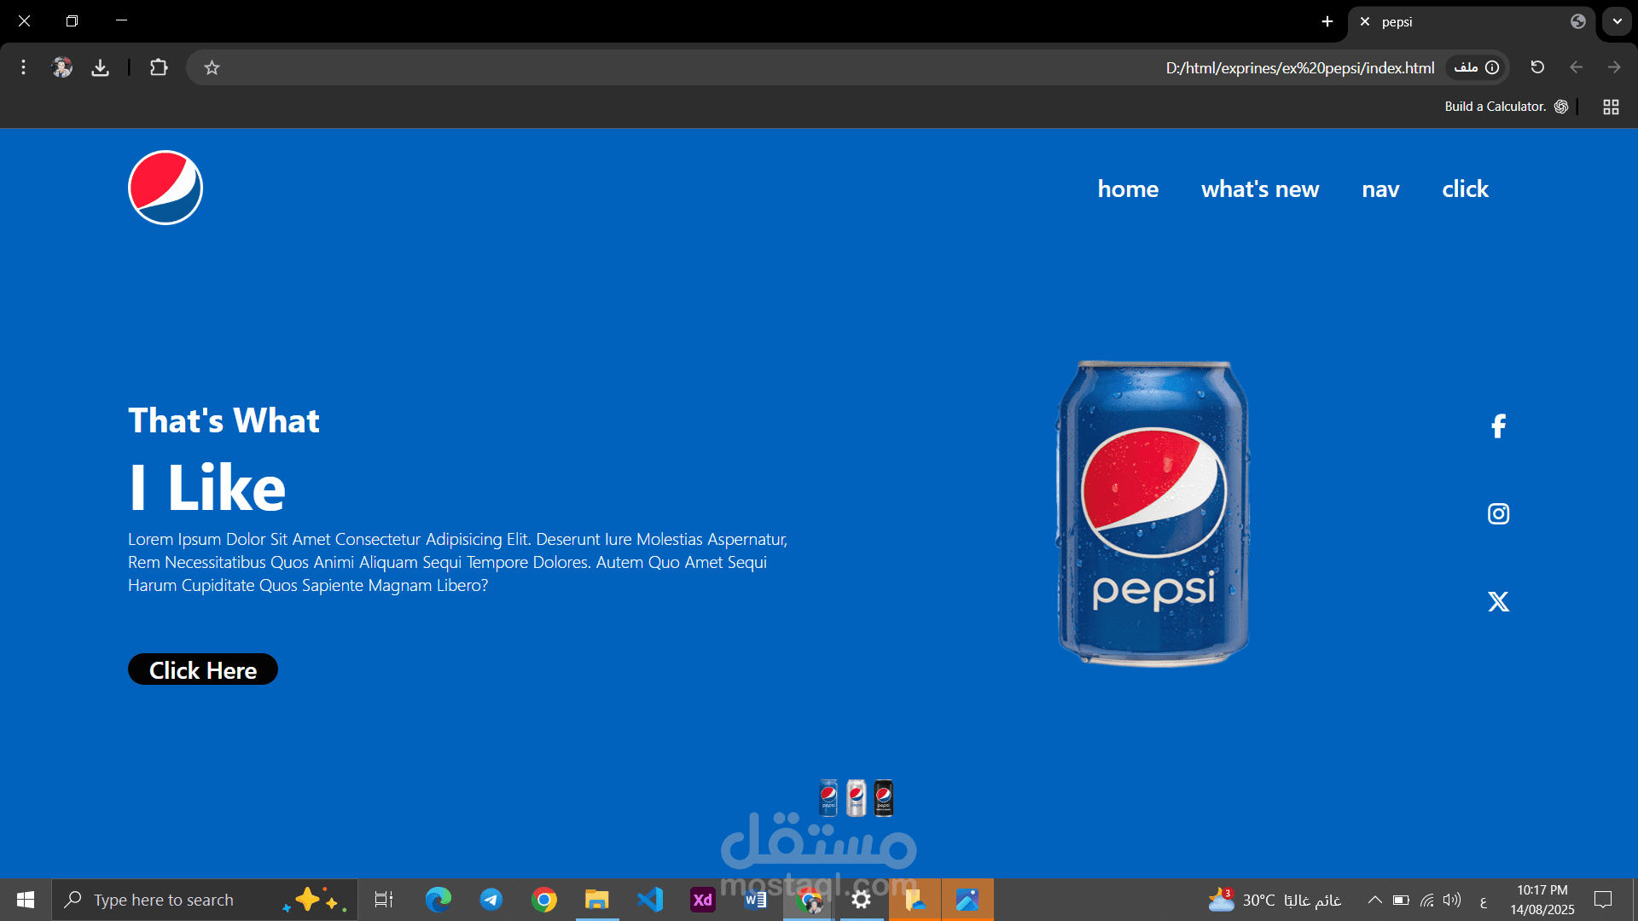Expand the tab search dropdown arrow
The height and width of the screenshot is (921, 1638).
[1617, 21]
